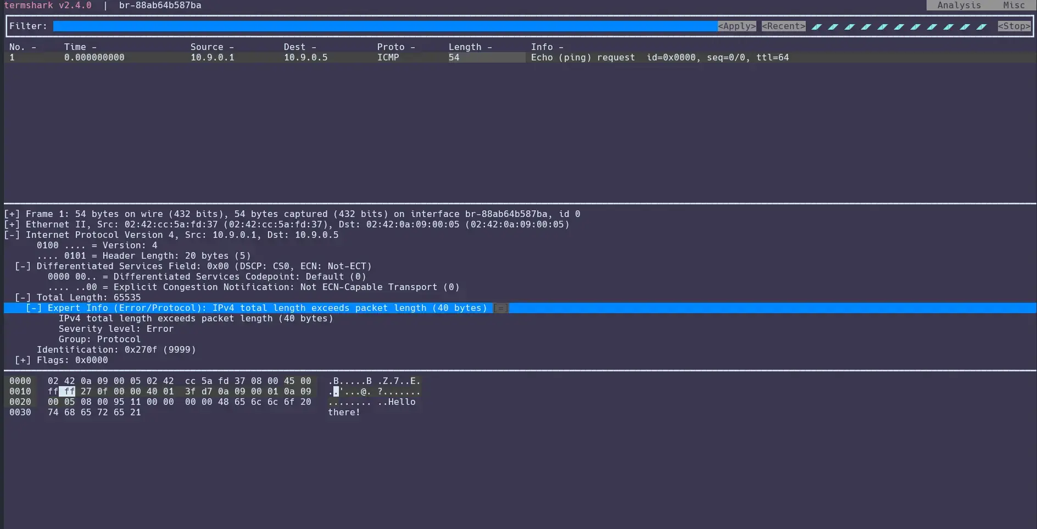Image resolution: width=1037 pixels, height=529 pixels.
Task: Open the Analysis menu
Action: click(959, 5)
